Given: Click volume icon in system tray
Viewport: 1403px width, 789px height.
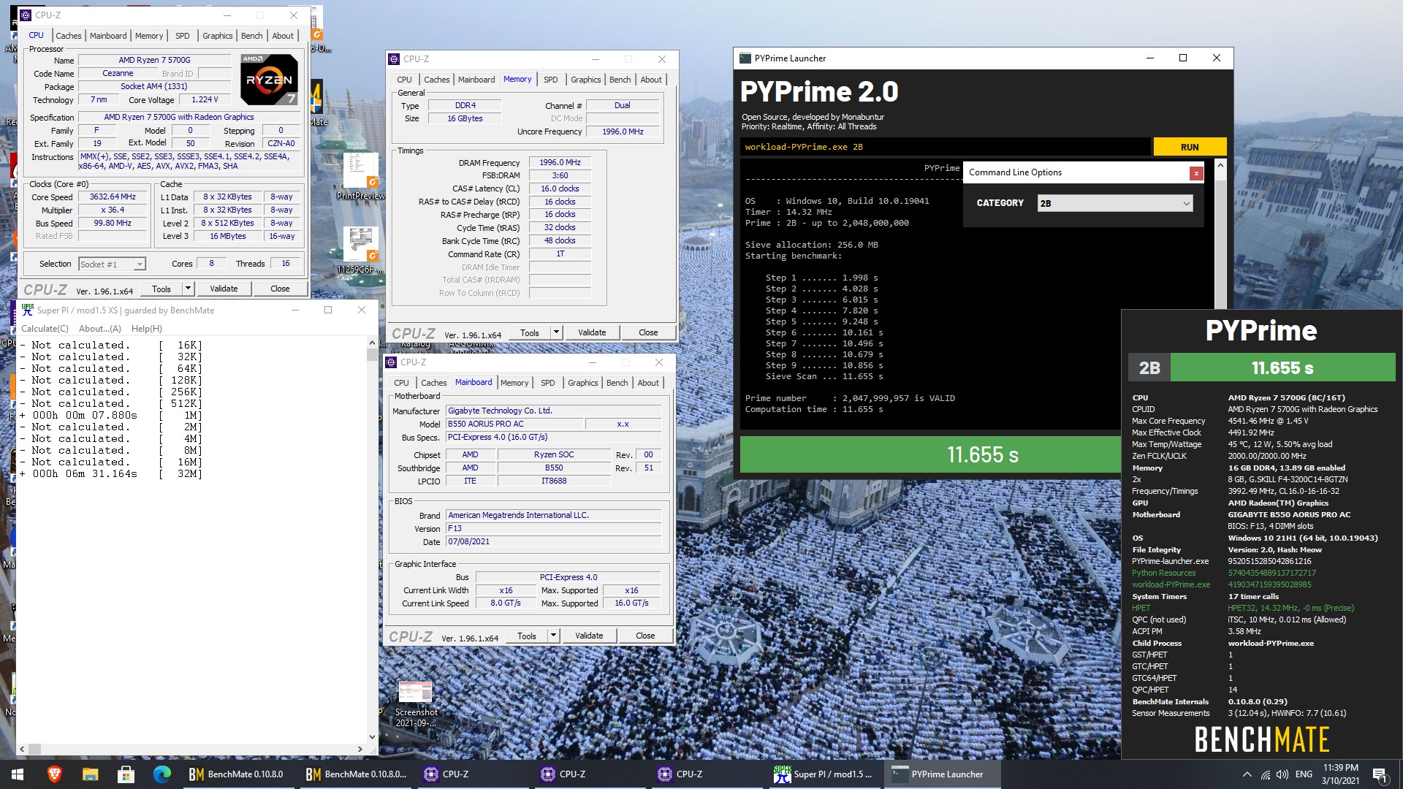Looking at the screenshot, I should click(1282, 774).
